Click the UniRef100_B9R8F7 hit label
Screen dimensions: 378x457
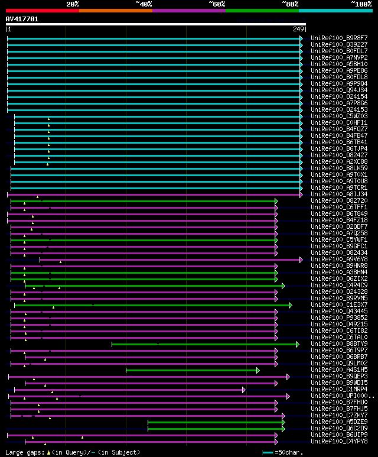[x=339, y=38]
